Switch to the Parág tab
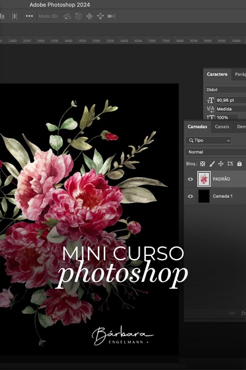 240,75
